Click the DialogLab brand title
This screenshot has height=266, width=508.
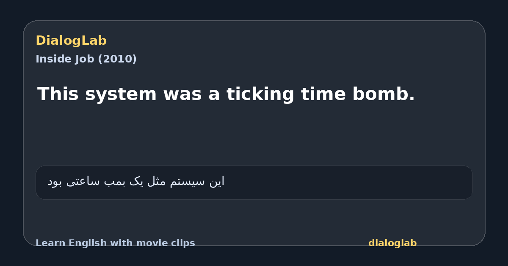coord(71,41)
